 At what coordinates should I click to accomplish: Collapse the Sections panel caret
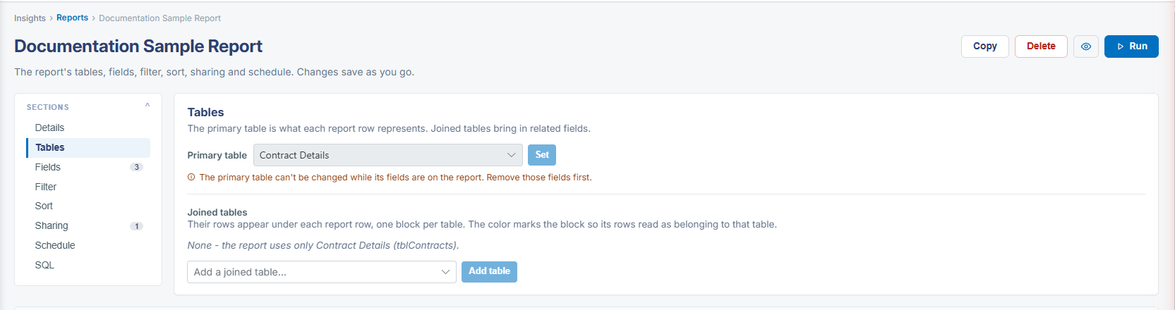click(147, 106)
